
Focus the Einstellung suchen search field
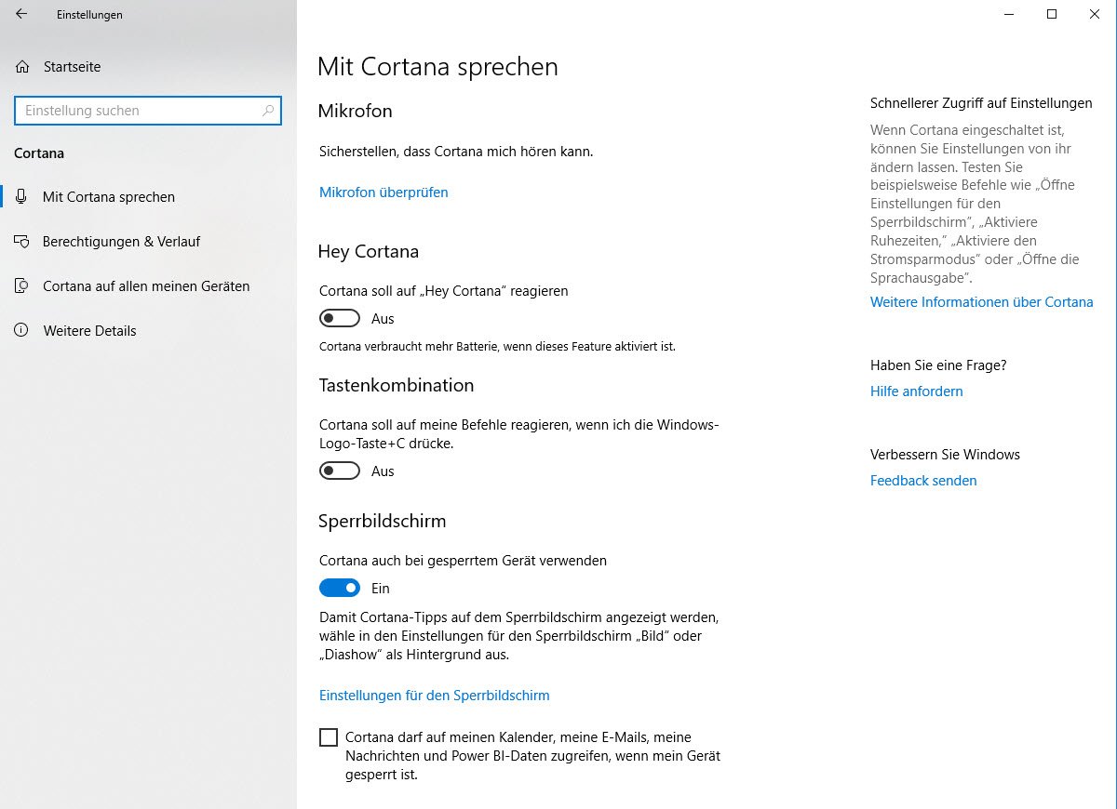[148, 111]
